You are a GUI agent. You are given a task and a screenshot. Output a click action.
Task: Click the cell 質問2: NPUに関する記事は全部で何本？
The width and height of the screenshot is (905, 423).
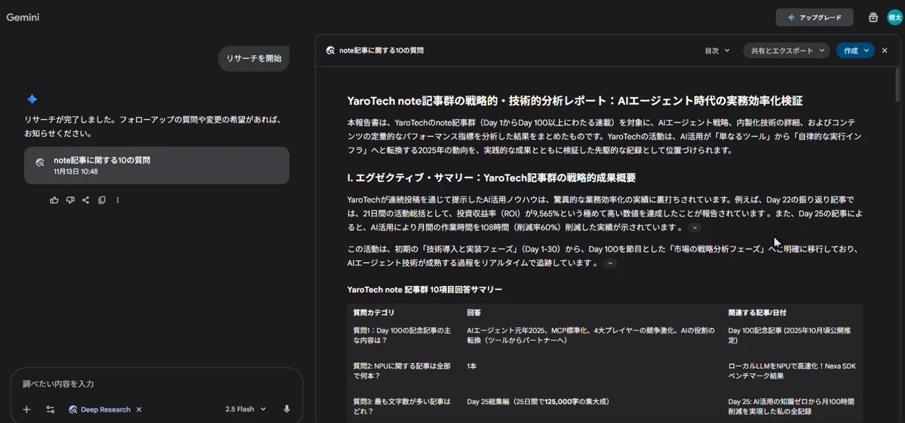(403, 370)
